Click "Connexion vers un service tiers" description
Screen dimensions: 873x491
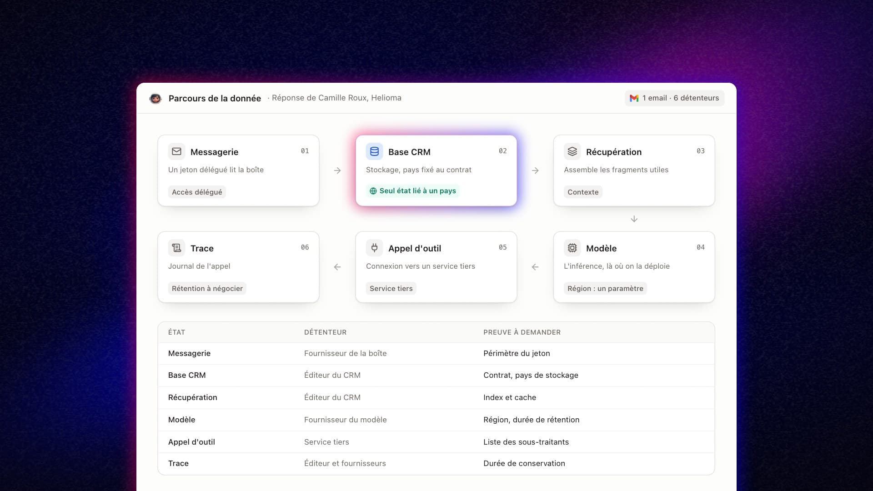coord(421,266)
